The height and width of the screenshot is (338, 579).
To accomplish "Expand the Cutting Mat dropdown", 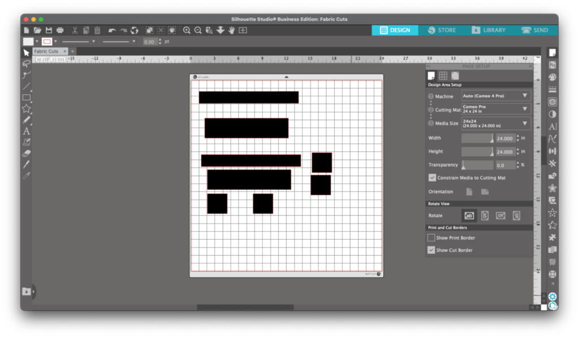I will (496, 109).
